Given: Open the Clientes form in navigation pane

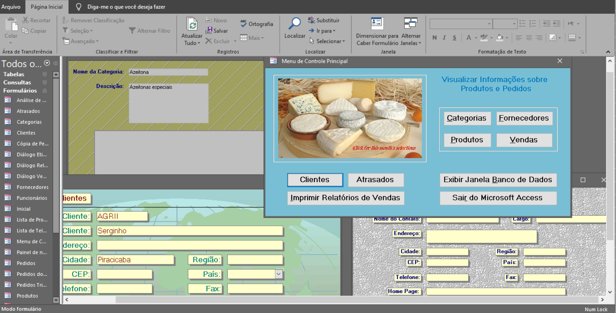Looking at the screenshot, I should coord(26,133).
